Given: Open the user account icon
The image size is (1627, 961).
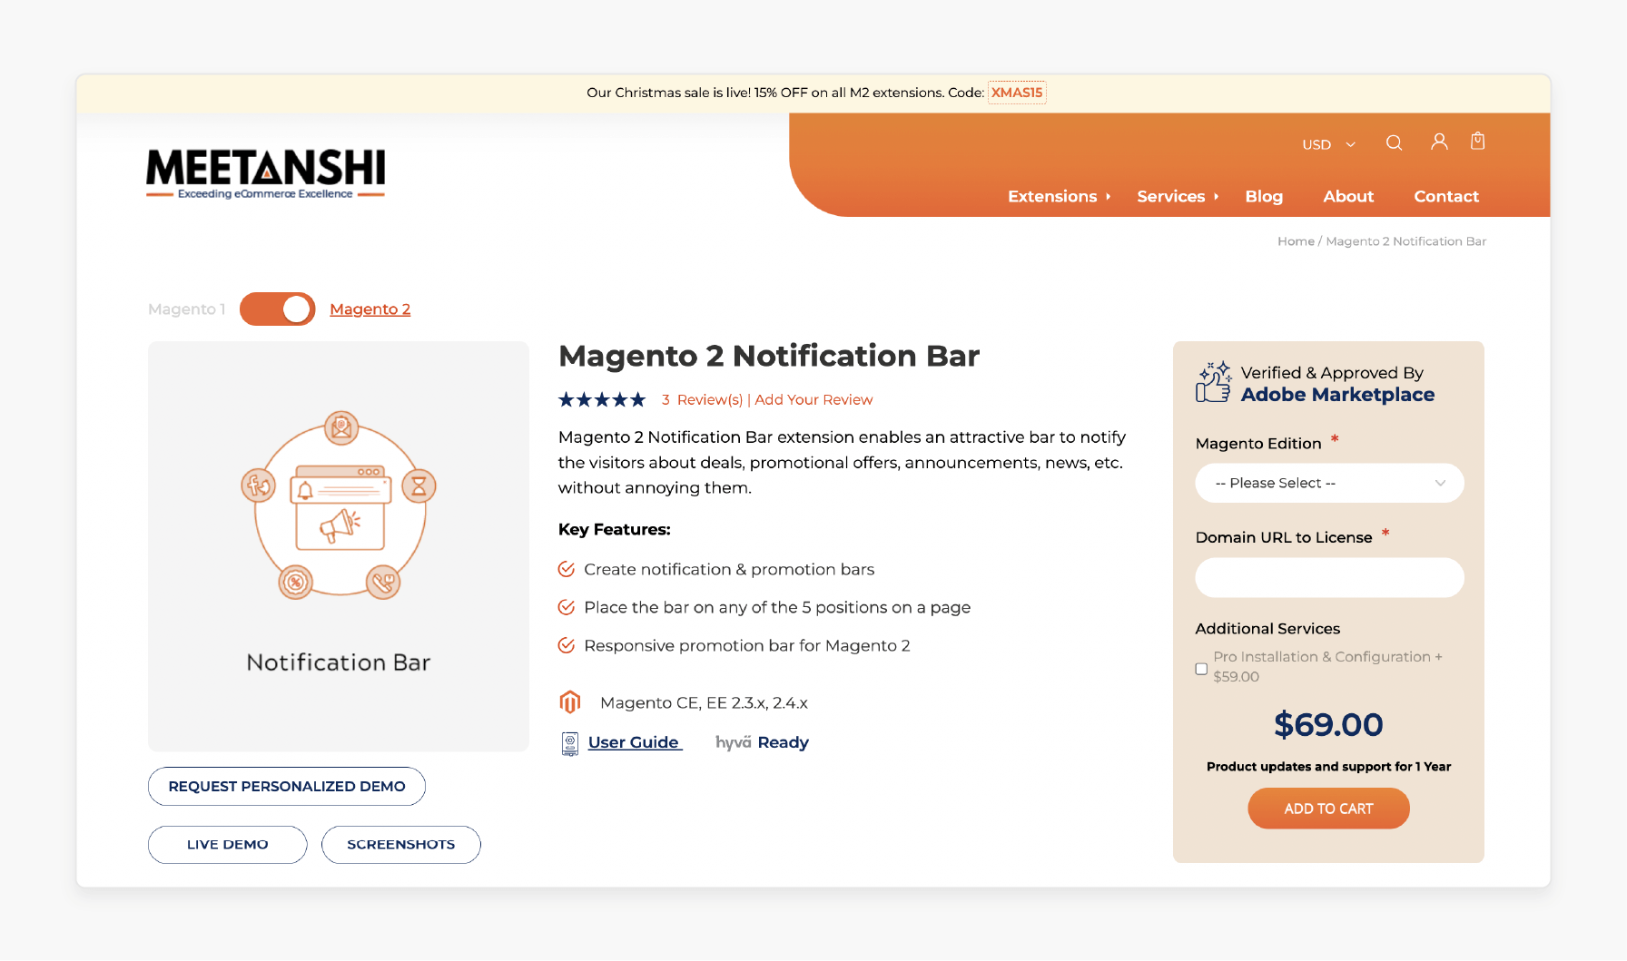Looking at the screenshot, I should (1439, 142).
